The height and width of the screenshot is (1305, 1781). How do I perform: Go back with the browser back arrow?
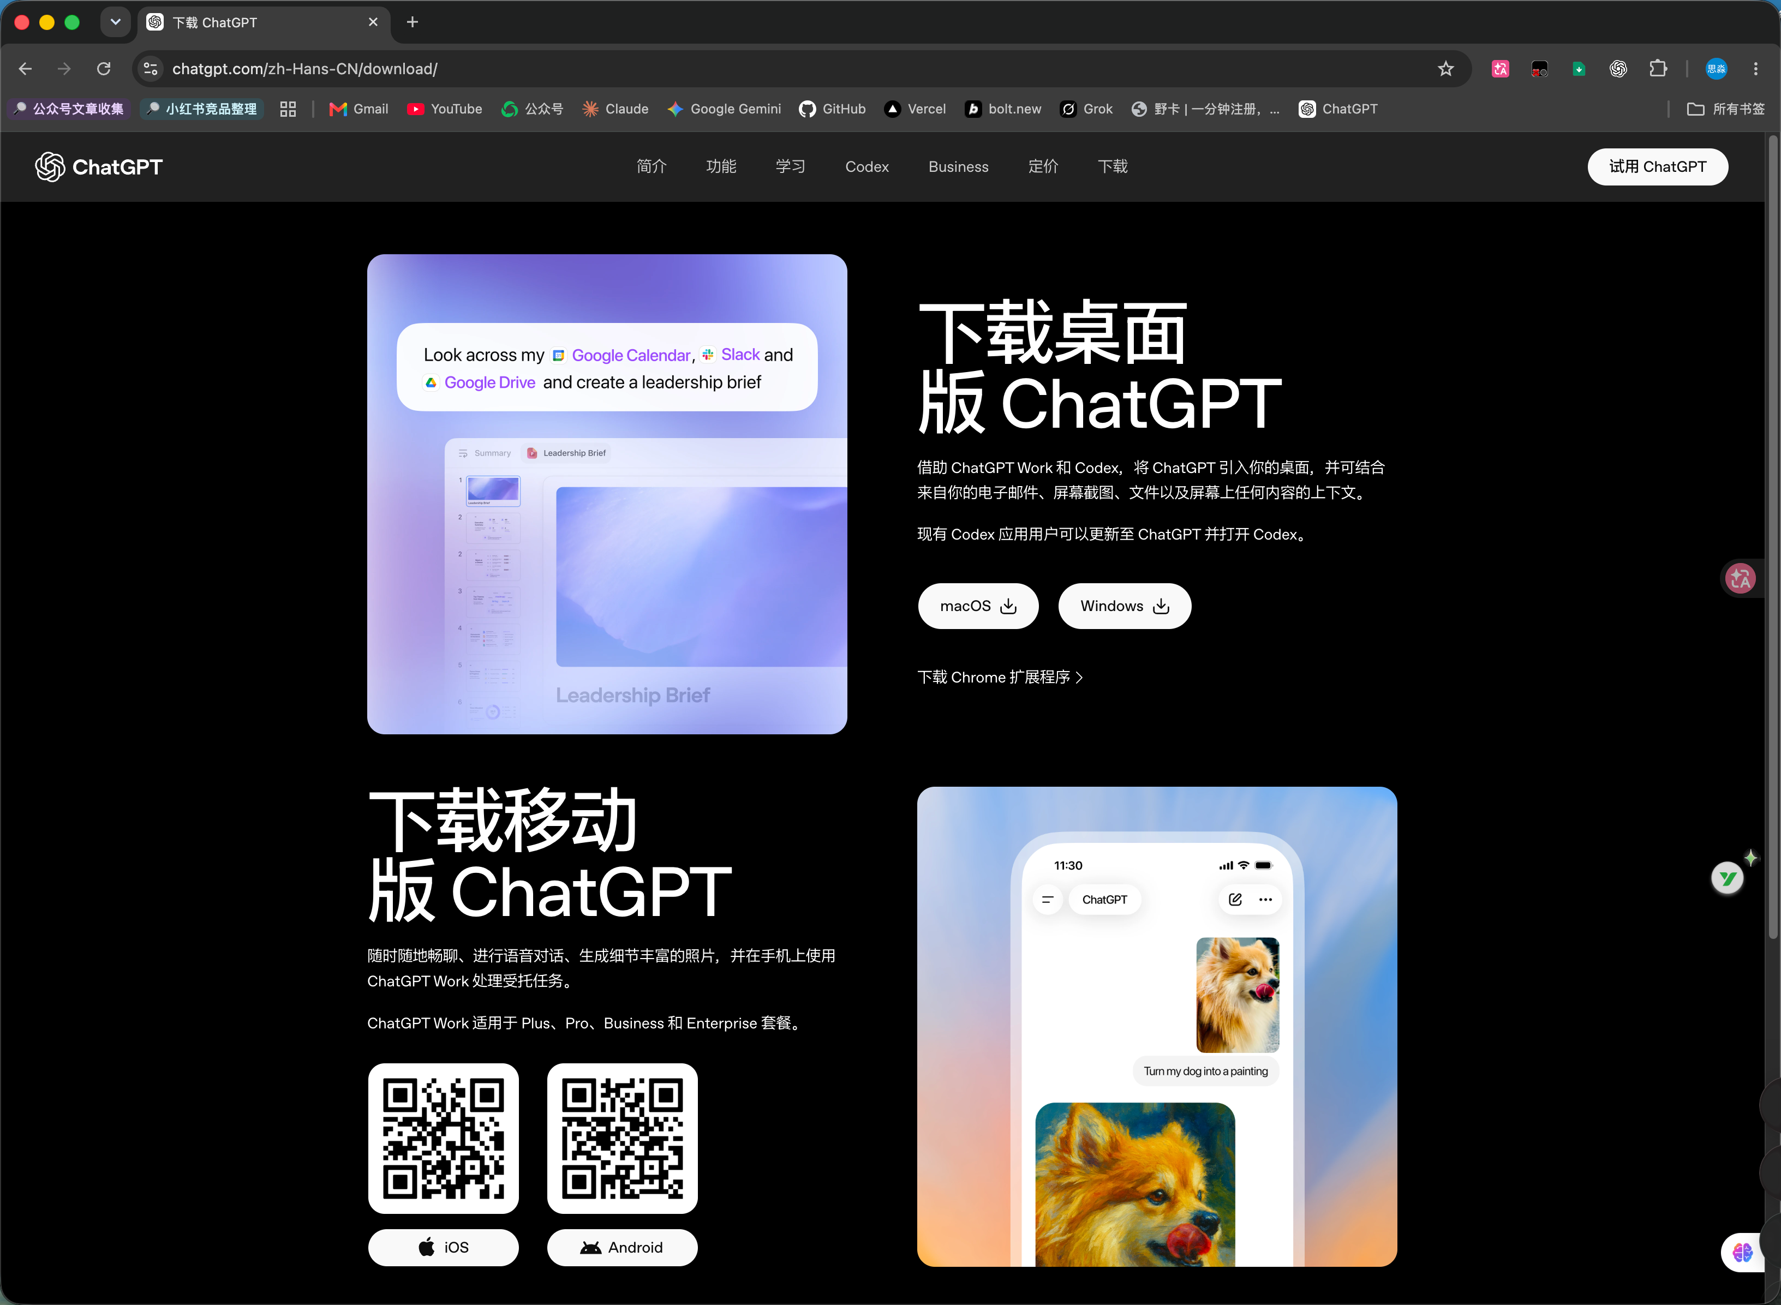tap(25, 69)
